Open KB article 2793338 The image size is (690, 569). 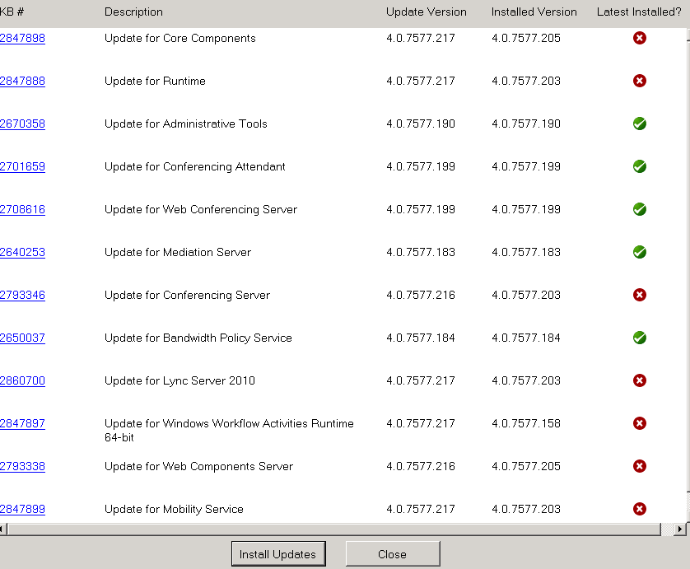click(22, 466)
